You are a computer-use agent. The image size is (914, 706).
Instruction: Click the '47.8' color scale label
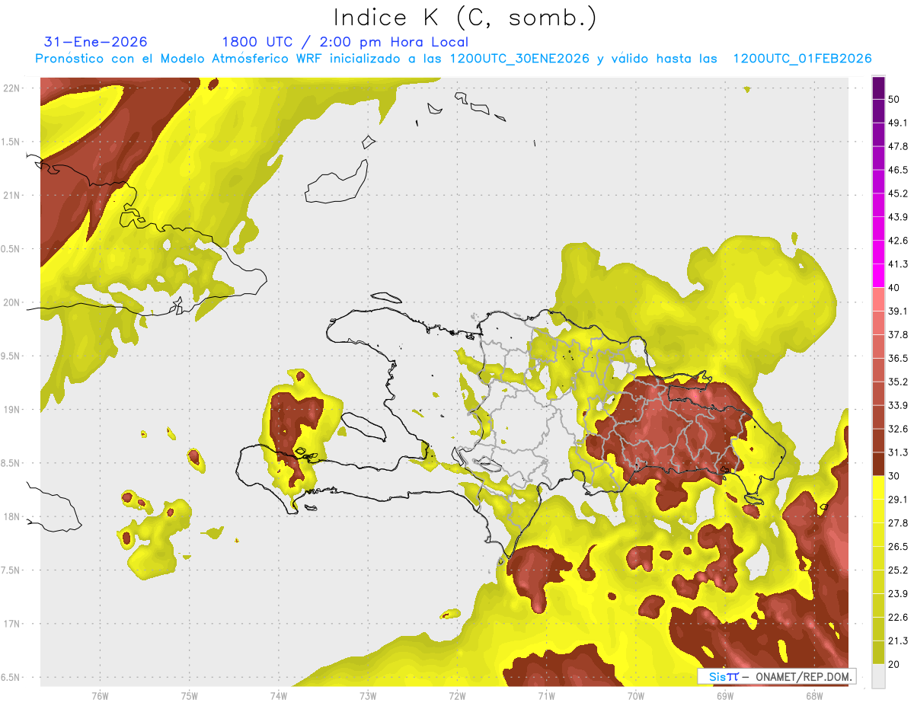tap(898, 146)
